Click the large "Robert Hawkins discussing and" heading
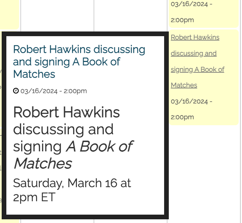Viewport: 242px width, 223px height. [66, 121]
